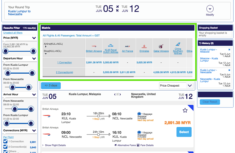This screenshot has height=153, width=235.
Task: Click the Alternative Fares plane icon
Action: point(116,145)
